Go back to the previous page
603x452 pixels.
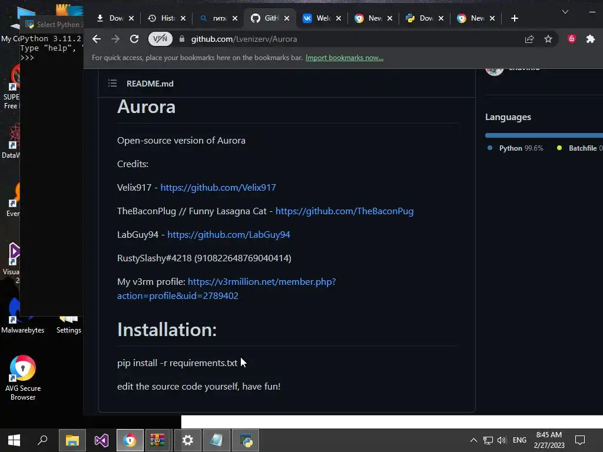click(x=97, y=39)
